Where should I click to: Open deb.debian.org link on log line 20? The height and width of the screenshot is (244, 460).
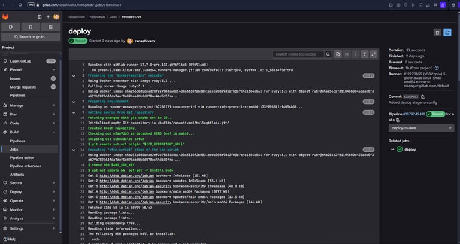click(127, 176)
